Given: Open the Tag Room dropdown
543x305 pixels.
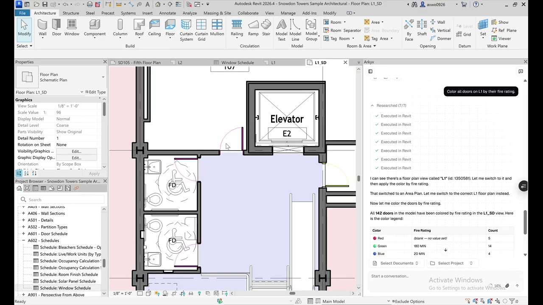Looking at the screenshot, I should 353,39.
